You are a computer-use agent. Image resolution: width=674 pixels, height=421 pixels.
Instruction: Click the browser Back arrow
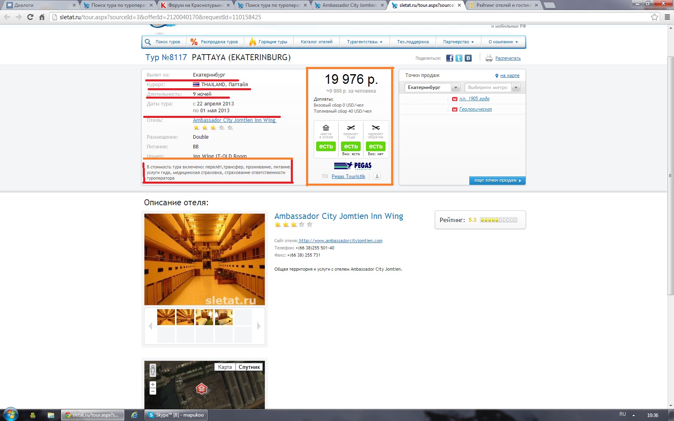pyautogui.click(x=7, y=17)
